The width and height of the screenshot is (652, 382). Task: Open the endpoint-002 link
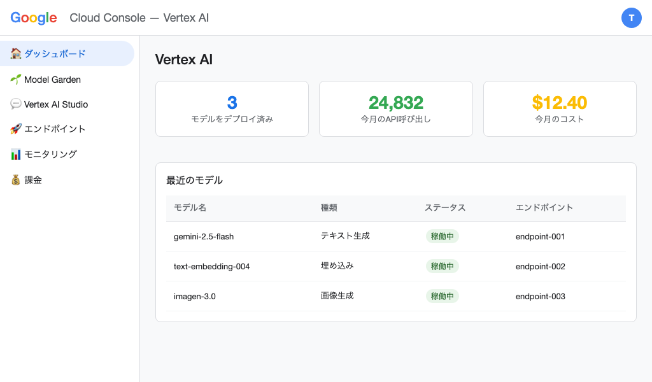[x=540, y=266]
